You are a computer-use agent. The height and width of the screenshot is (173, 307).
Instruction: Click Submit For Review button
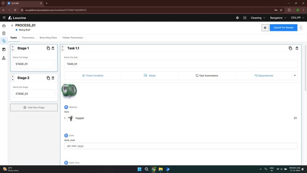[x=283, y=28]
